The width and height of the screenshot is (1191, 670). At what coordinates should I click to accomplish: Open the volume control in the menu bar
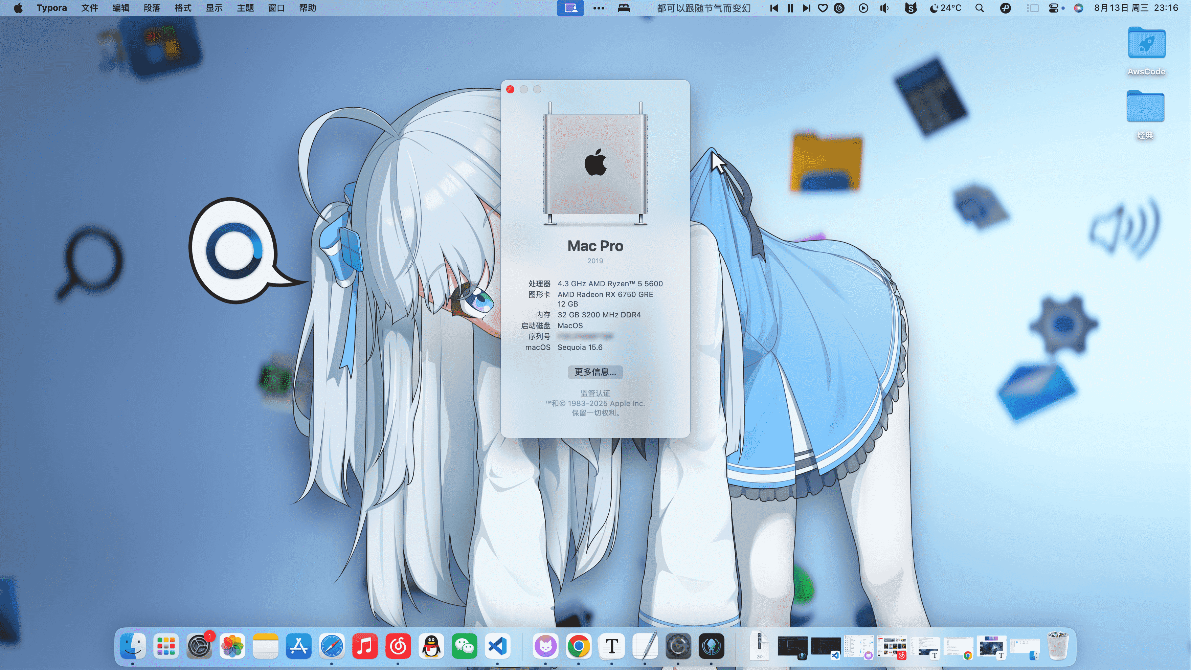[884, 8]
